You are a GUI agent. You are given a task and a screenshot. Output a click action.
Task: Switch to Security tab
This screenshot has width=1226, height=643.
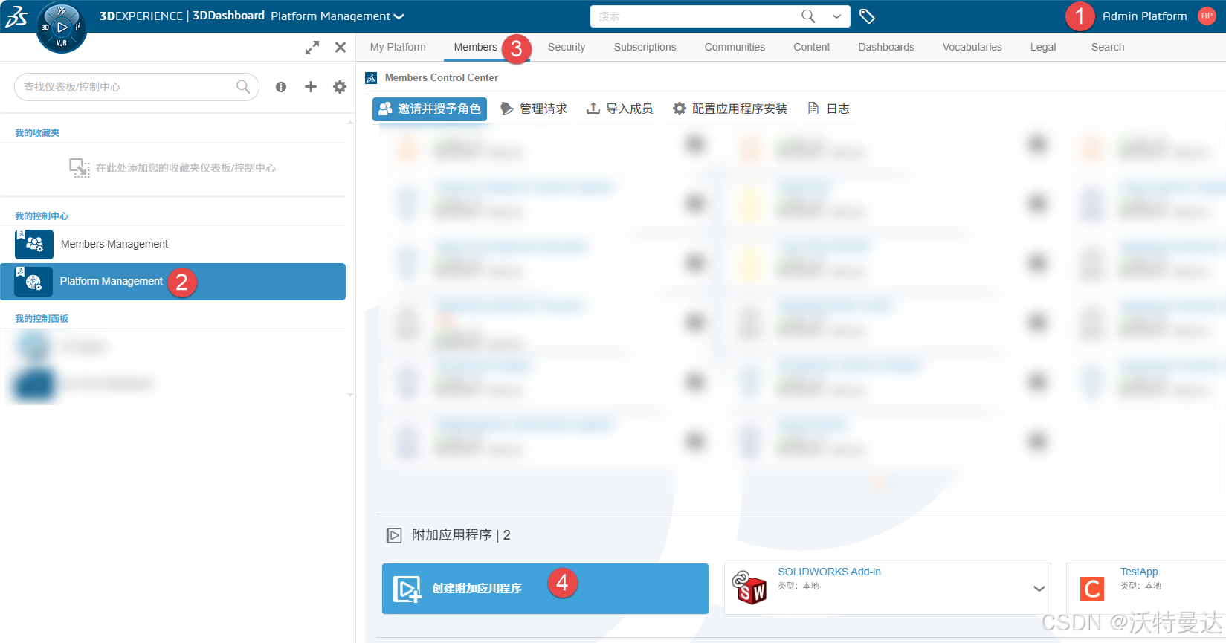pos(567,47)
